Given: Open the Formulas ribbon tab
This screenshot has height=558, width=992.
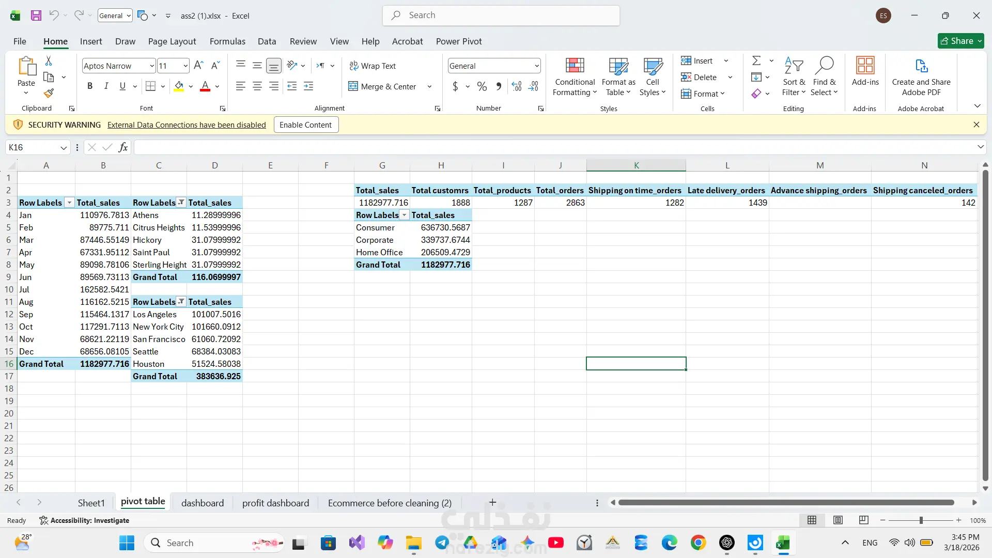Looking at the screenshot, I should point(227,41).
